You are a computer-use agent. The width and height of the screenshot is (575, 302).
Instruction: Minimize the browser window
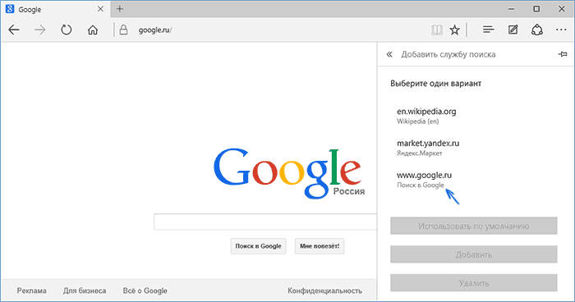(511, 9)
